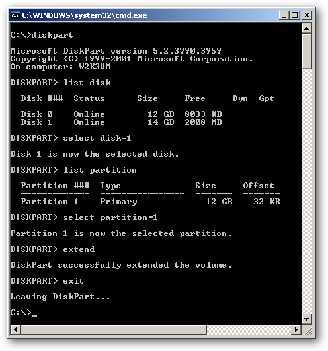Click the horizontal scrollbar thumb

tap(114, 329)
